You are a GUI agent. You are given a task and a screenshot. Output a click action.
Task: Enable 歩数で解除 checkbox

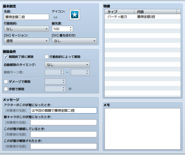pyautogui.click(x=6, y=89)
